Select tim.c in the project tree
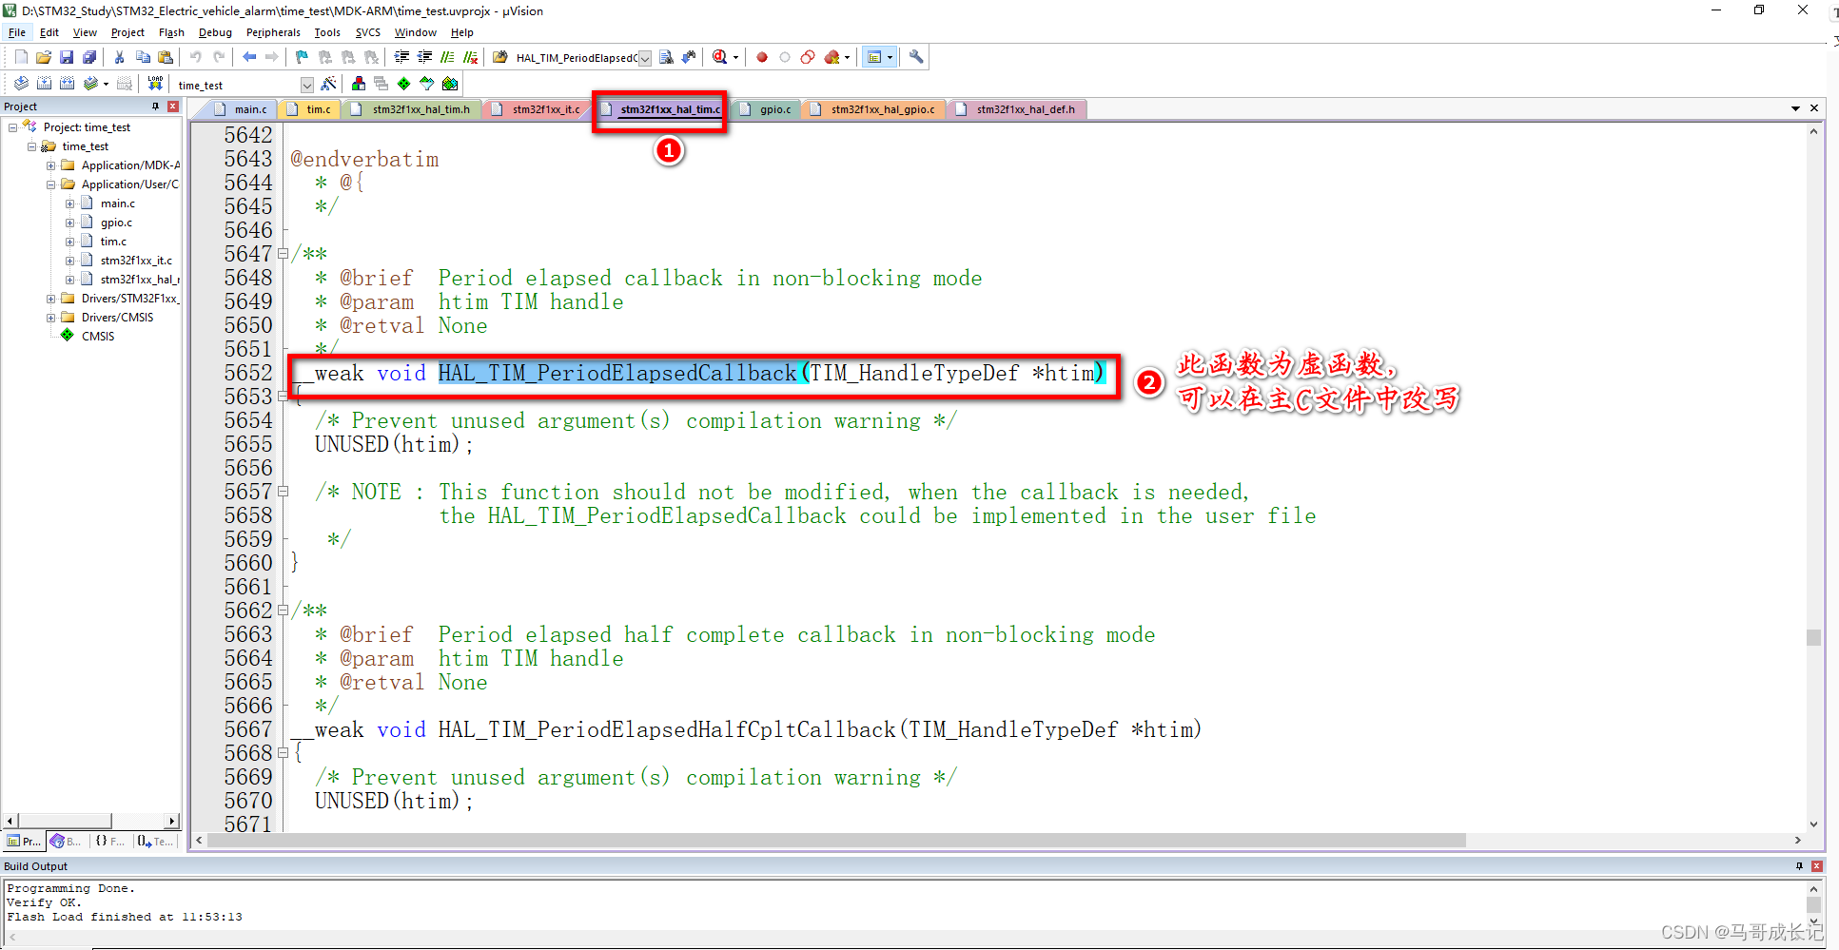This screenshot has width=1839, height=950. pyautogui.click(x=113, y=242)
